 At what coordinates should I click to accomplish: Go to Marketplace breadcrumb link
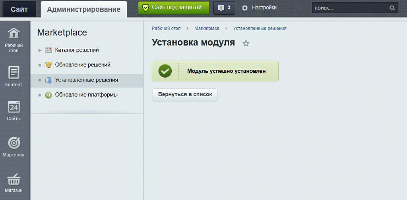207,29
